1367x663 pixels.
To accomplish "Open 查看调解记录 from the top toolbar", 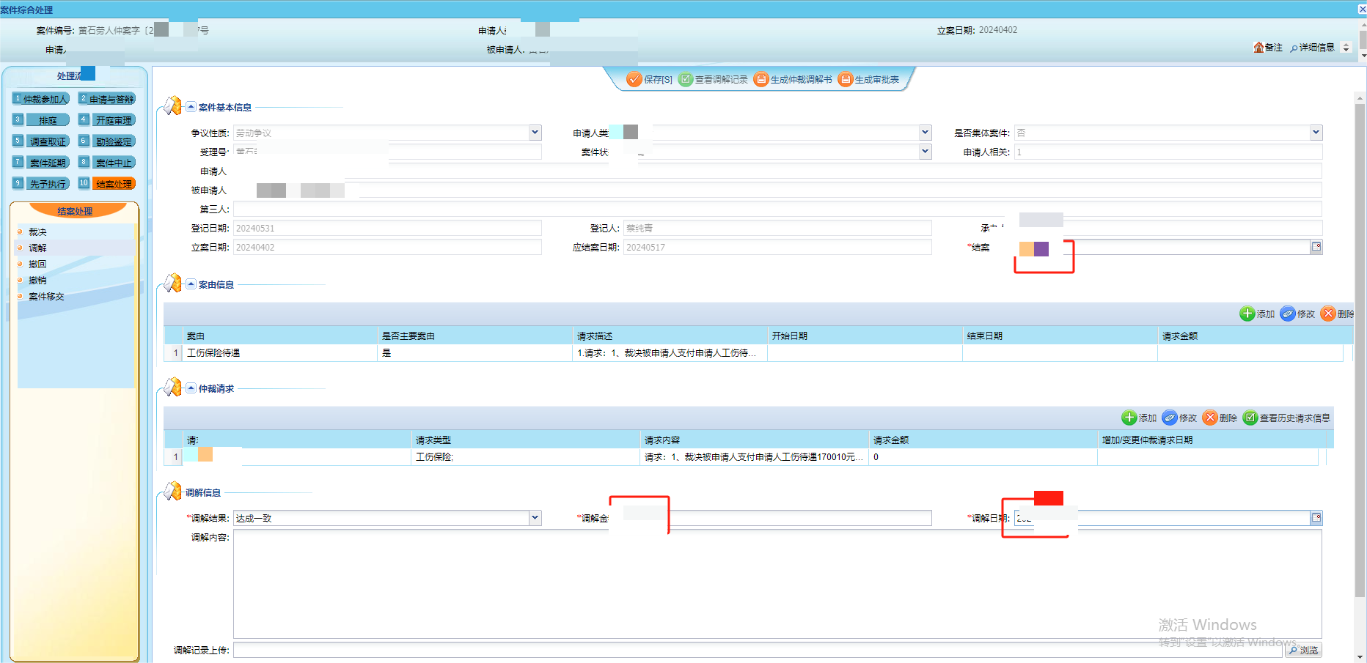I will (686, 79).
